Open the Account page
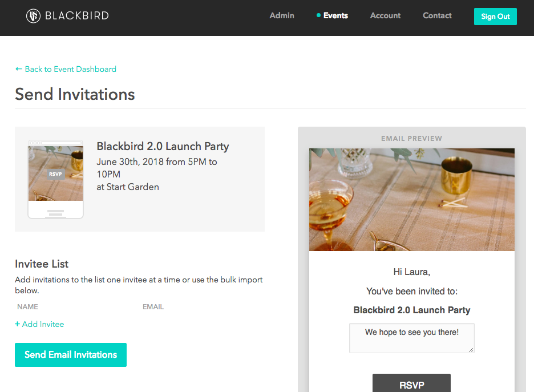The image size is (534, 392). [385, 15]
